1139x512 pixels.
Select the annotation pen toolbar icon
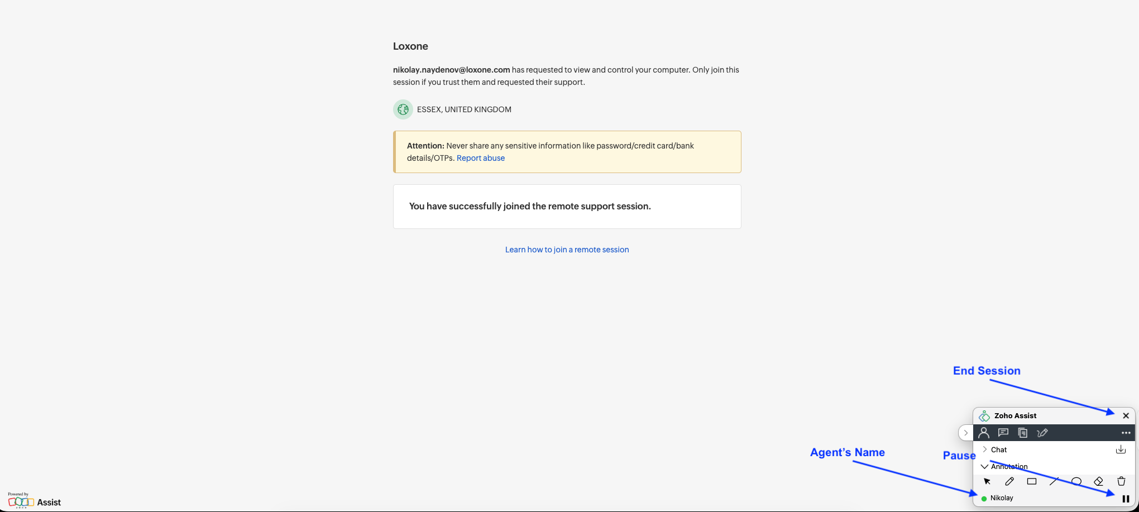(x=1042, y=433)
